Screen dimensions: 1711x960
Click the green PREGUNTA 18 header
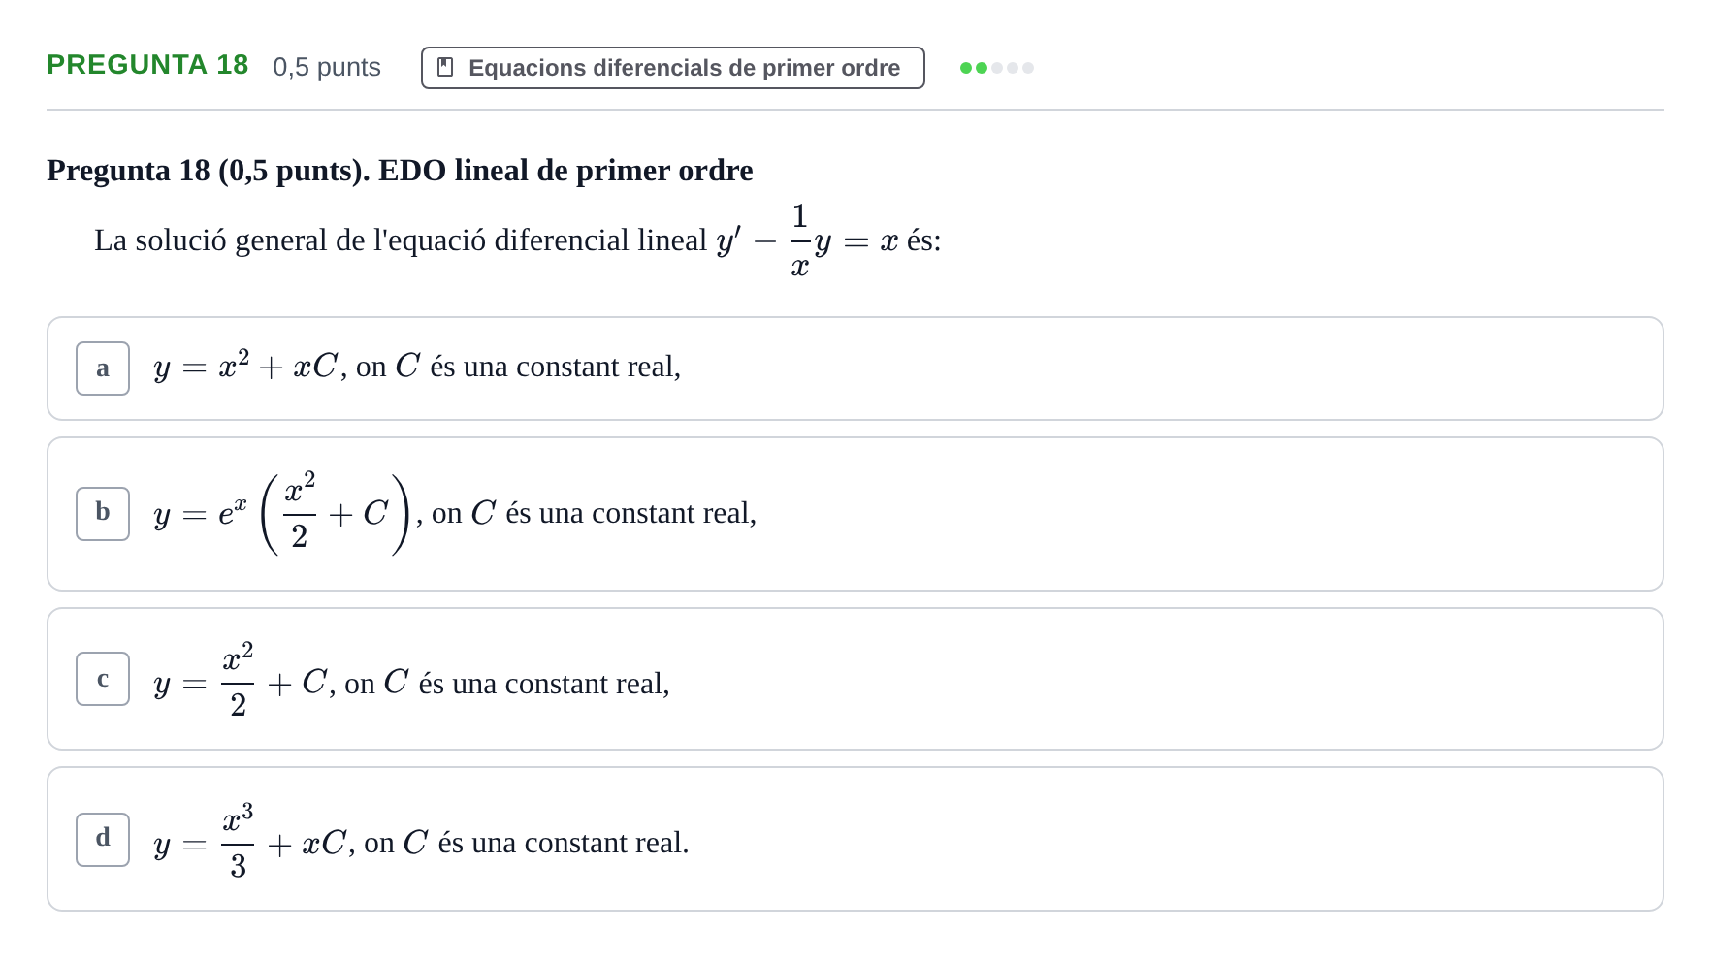(x=147, y=65)
